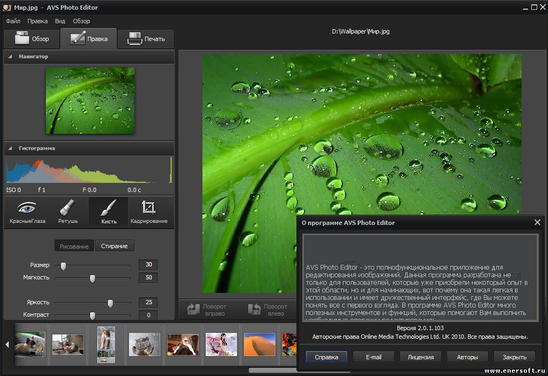Image resolution: width=548 pixels, height=376 pixels.
Task: Switch to the Правка edit tab
Action: pos(89,39)
